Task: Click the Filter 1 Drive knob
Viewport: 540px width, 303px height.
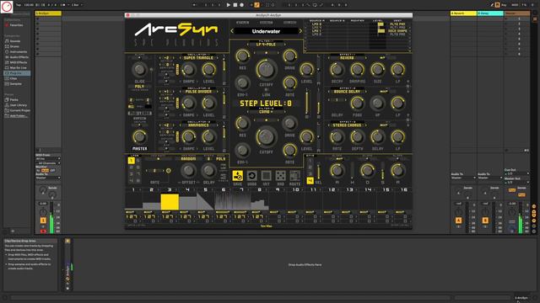Action: (289, 56)
